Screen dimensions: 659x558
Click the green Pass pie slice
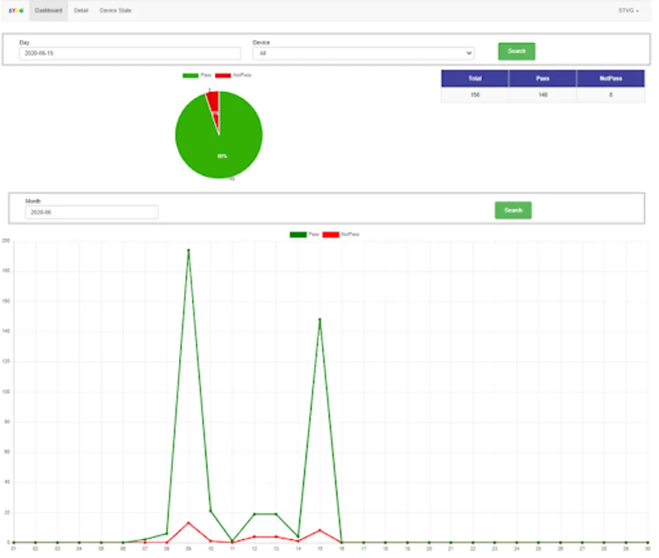223,143
